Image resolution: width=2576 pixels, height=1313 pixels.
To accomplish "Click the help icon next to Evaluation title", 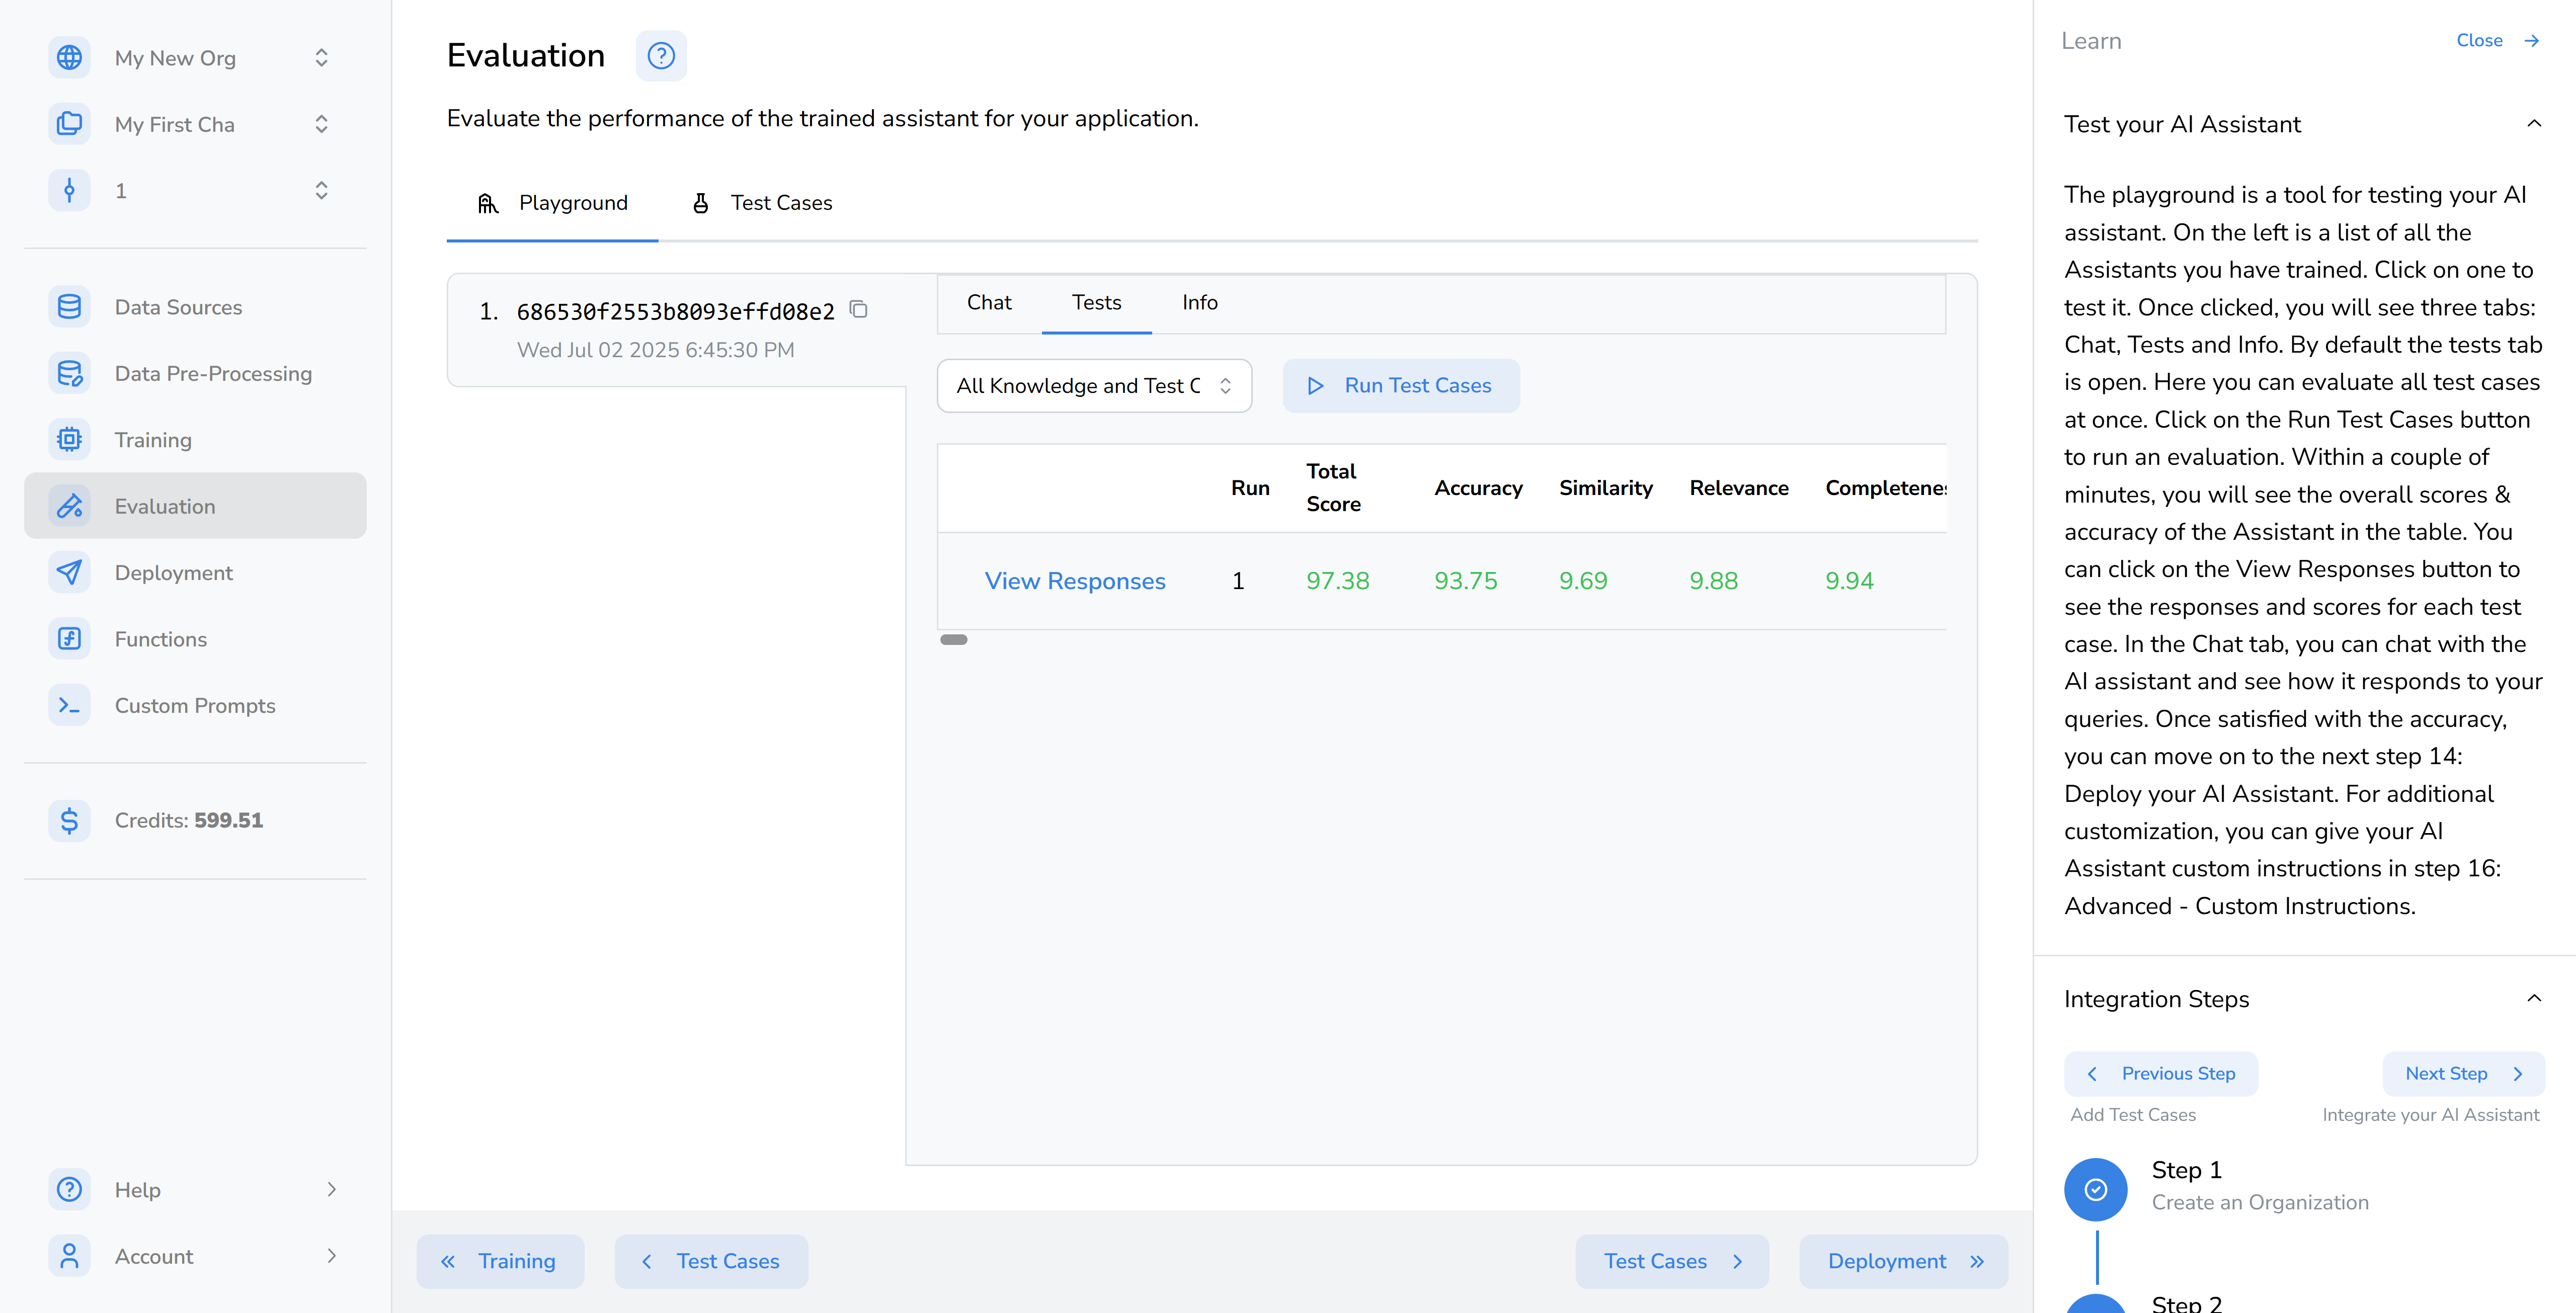I will pos(661,55).
